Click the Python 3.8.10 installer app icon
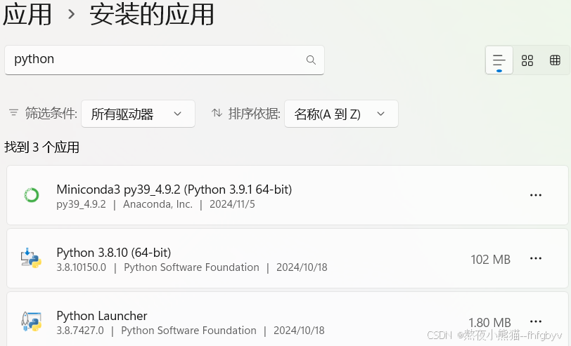The width and height of the screenshot is (571, 346). (31, 258)
